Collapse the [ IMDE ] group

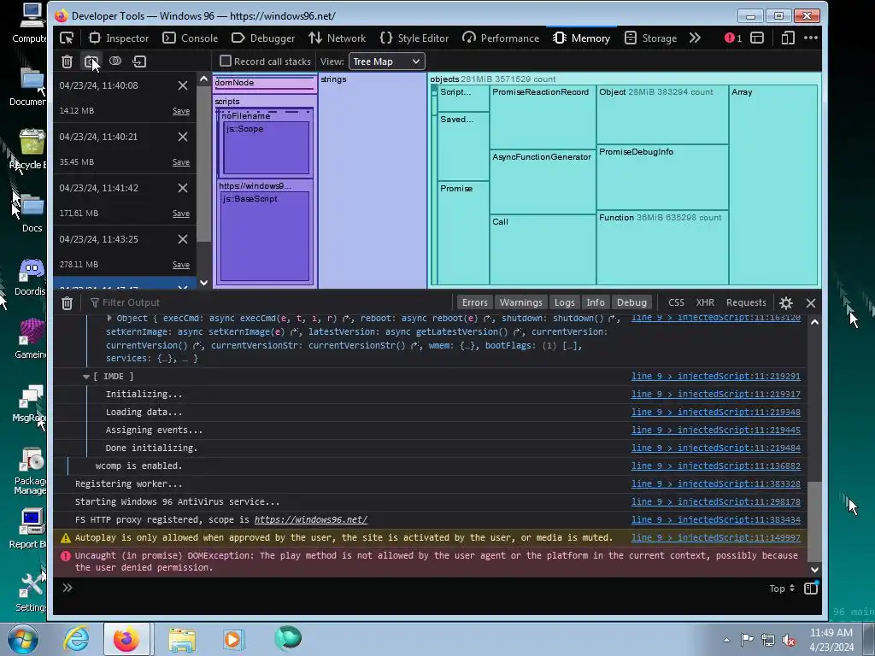86,377
